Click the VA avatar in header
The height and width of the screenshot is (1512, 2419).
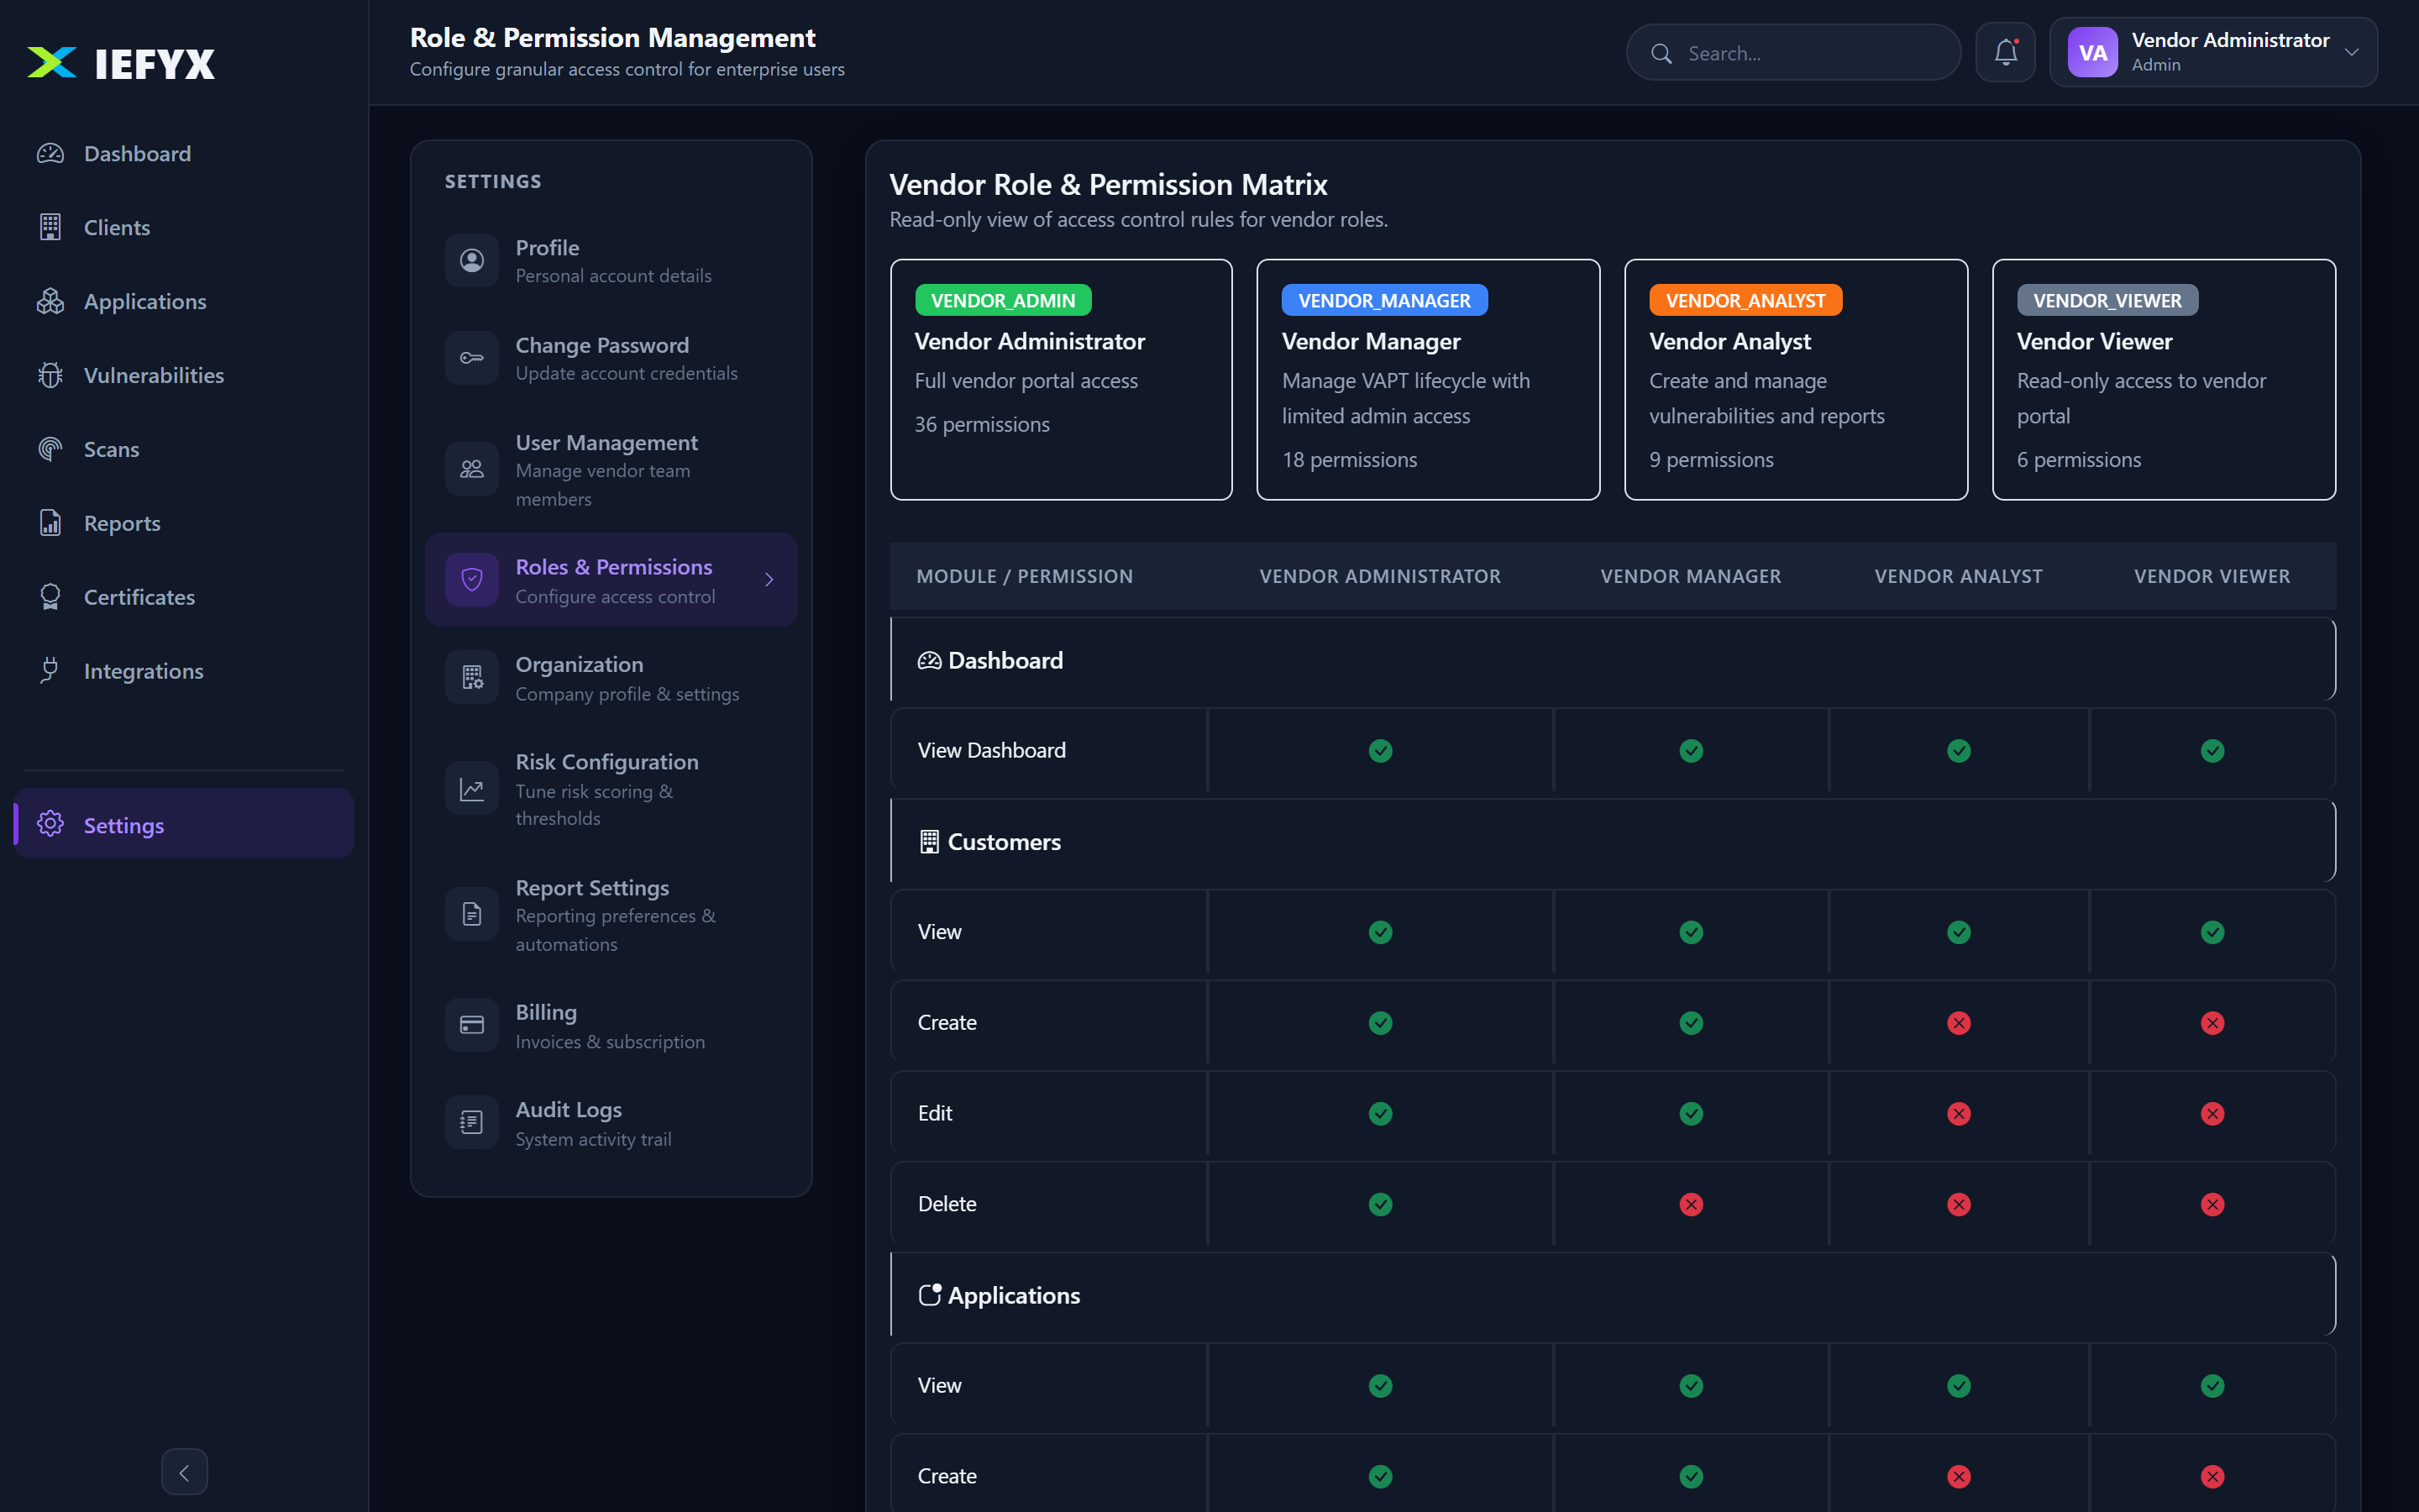click(x=2093, y=53)
